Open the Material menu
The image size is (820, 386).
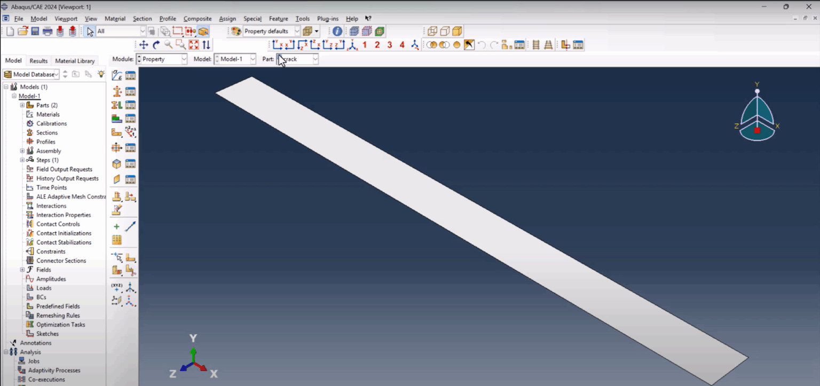(115, 18)
